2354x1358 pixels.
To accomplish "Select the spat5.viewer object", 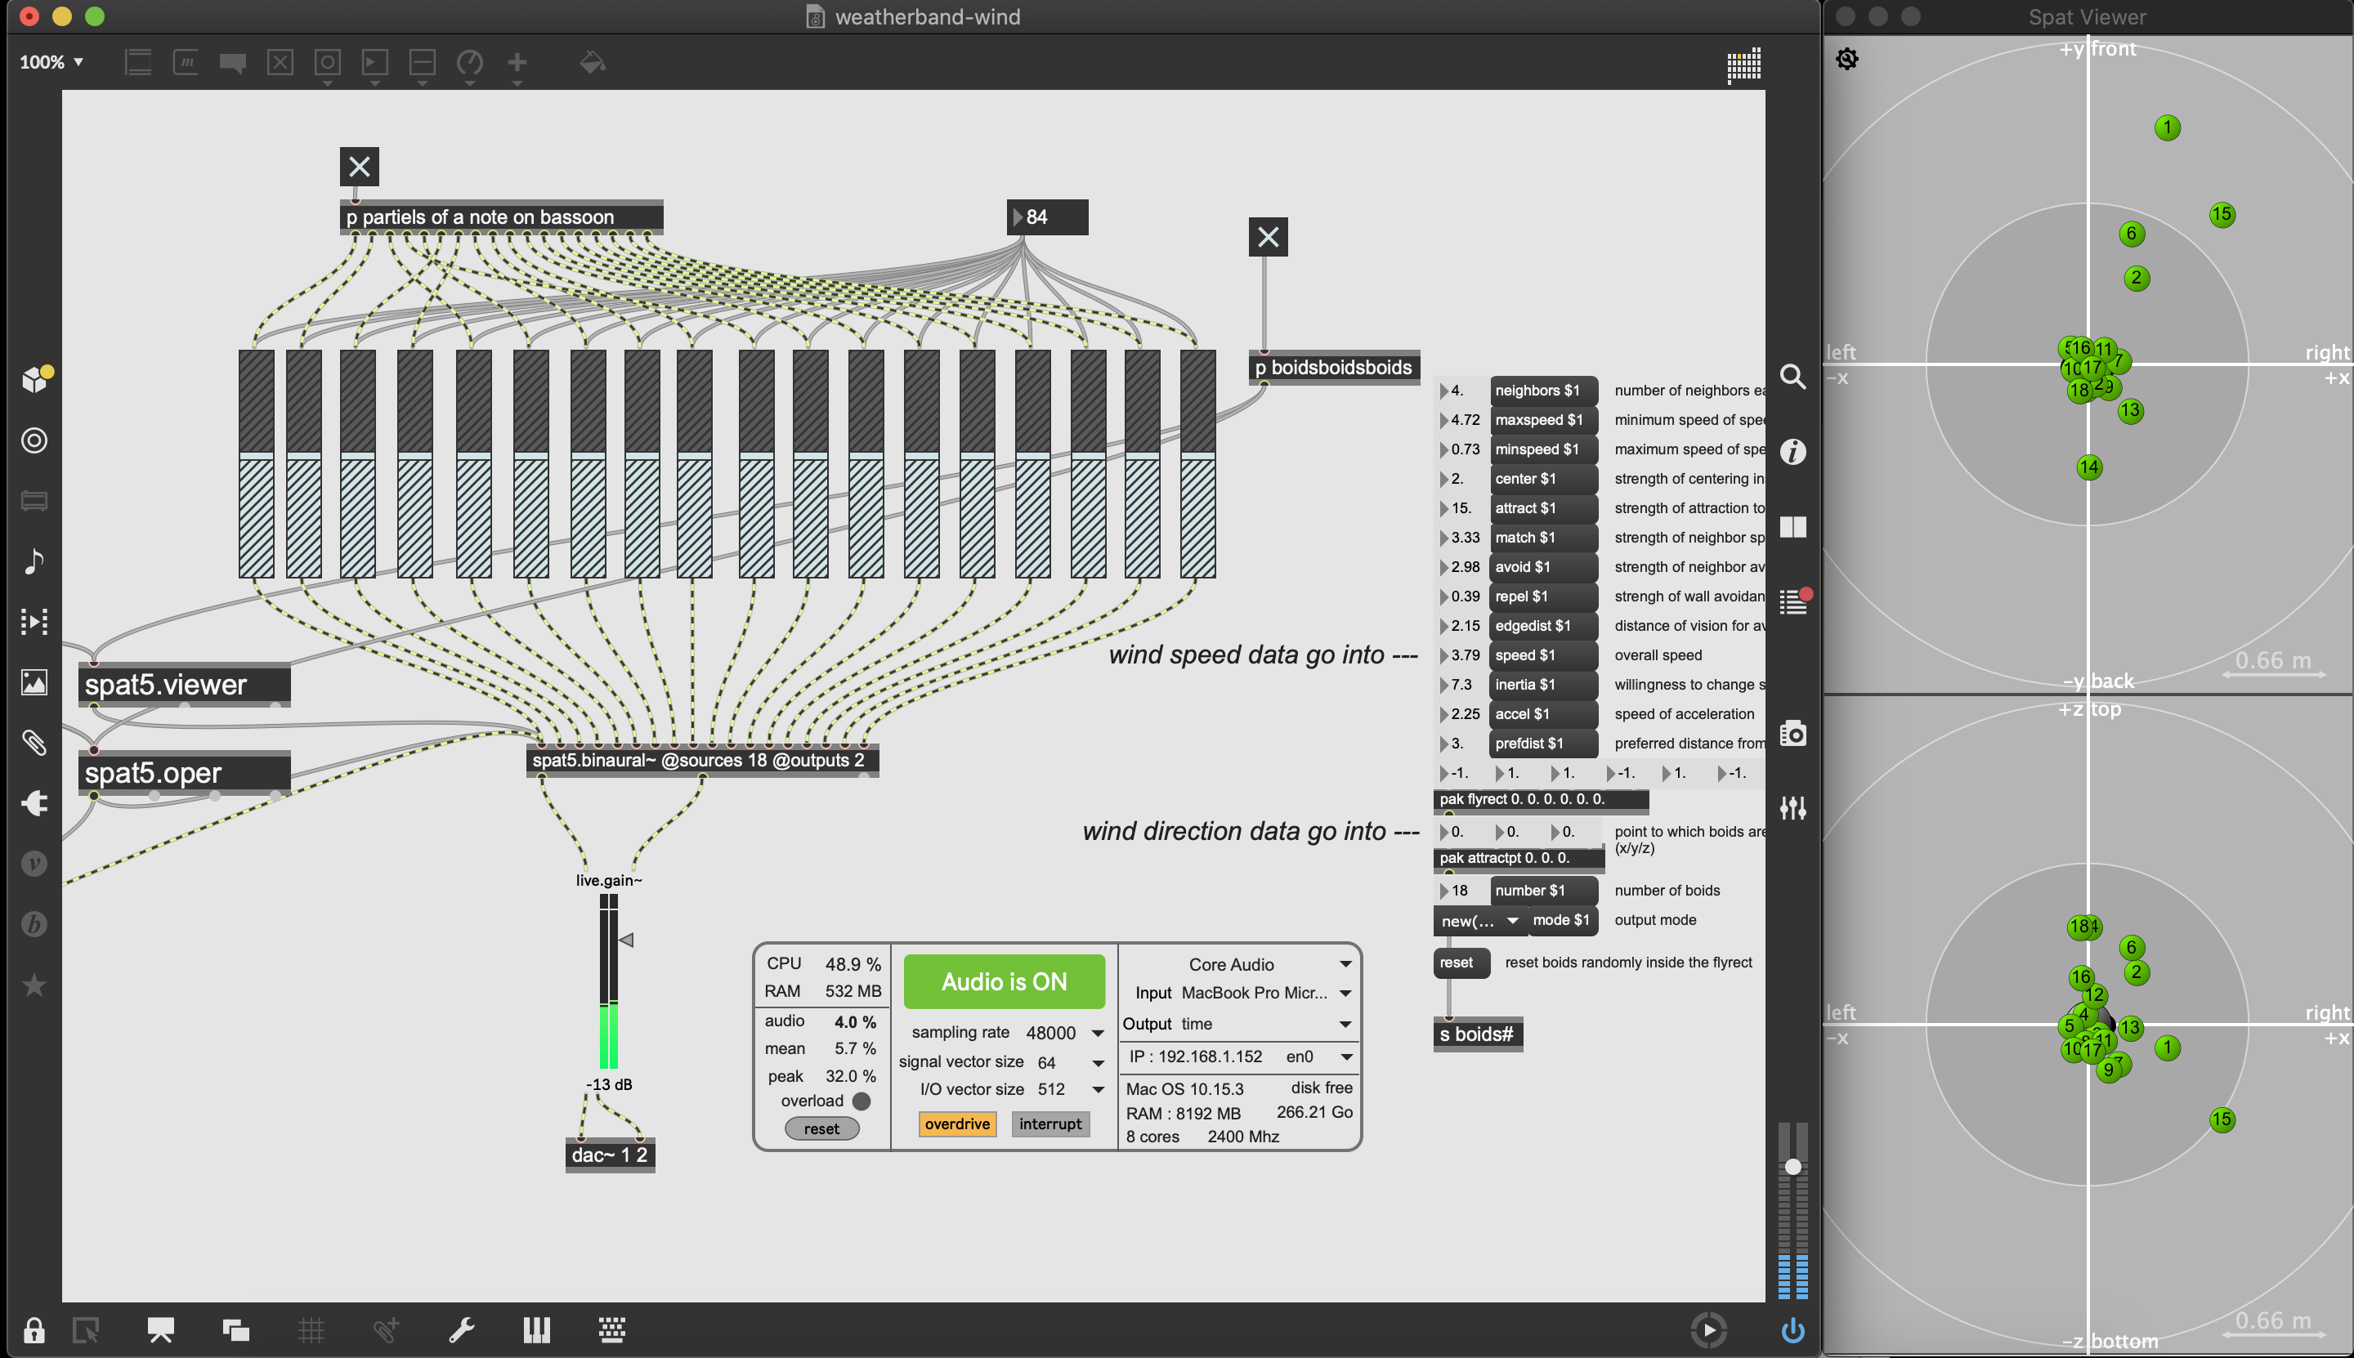I will [x=185, y=685].
